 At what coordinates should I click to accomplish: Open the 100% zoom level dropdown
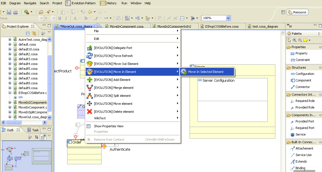[x=228, y=18]
